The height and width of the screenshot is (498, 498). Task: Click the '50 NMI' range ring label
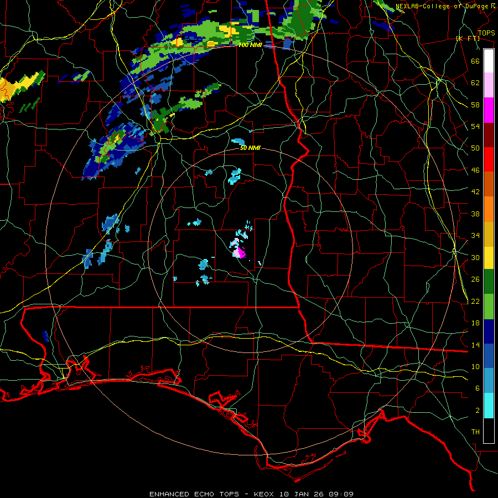click(x=250, y=148)
